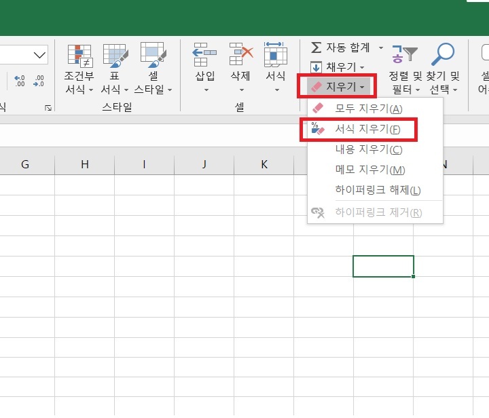Open the Conditional Formatting (조건부 서식) icon
The width and height of the screenshot is (489, 418).
[79, 56]
